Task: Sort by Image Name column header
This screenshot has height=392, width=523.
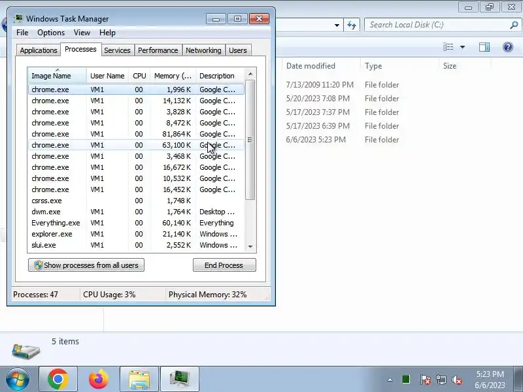Action: click(57, 76)
